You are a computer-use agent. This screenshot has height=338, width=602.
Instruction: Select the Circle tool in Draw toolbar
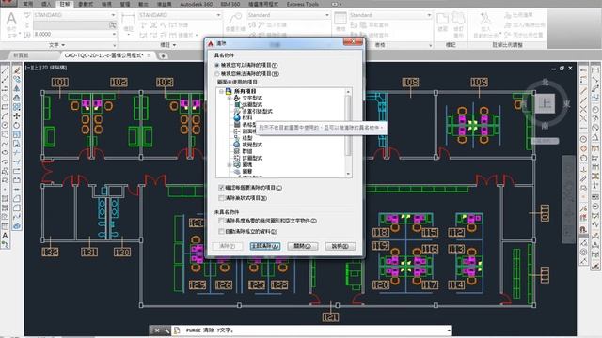pyautogui.click(x=5, y=125)
